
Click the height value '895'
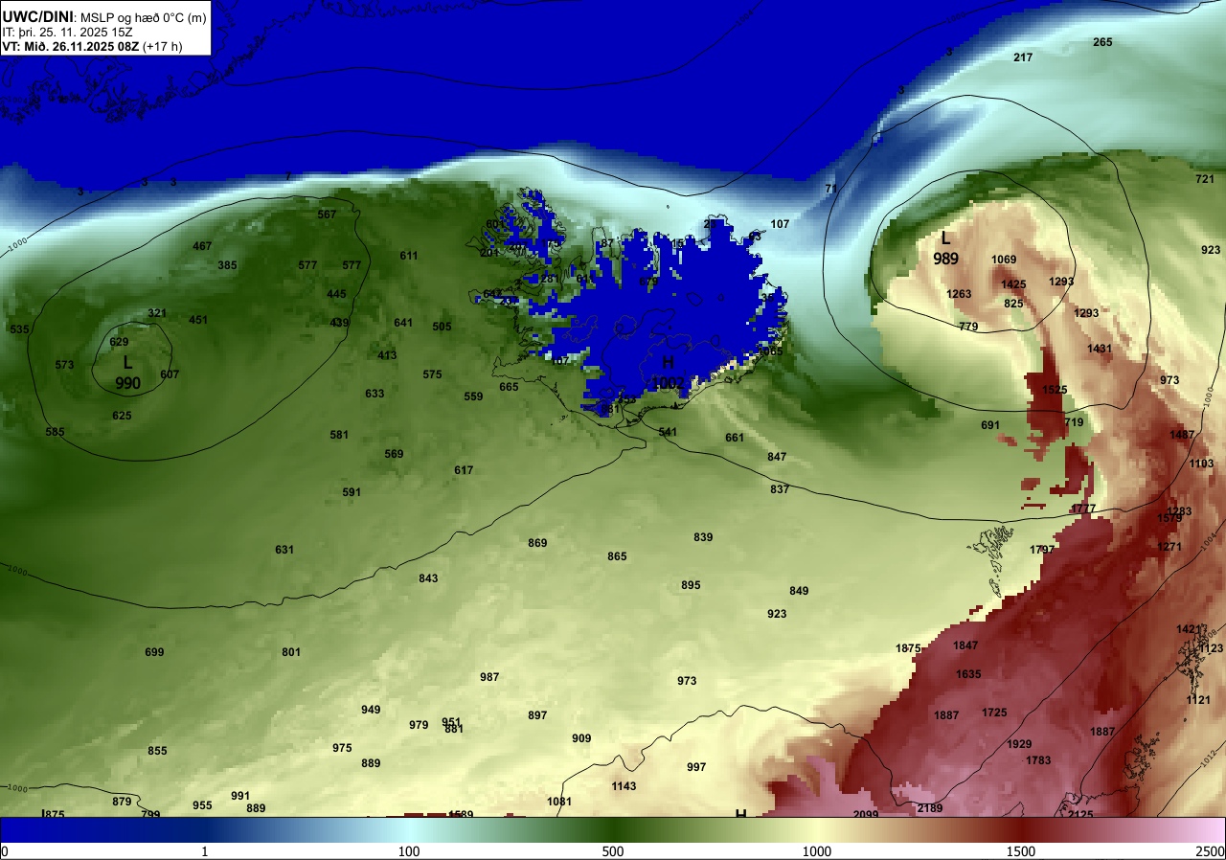[691, 585]
